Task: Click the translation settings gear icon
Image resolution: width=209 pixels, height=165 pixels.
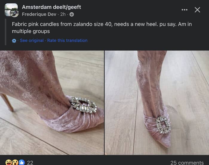Action: coord(14,41)
